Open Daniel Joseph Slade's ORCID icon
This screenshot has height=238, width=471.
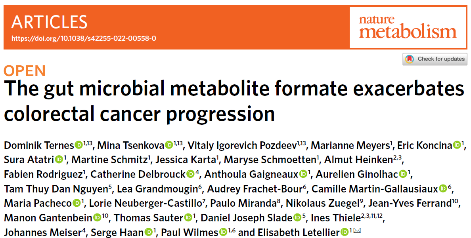click(x=297, y=218)
